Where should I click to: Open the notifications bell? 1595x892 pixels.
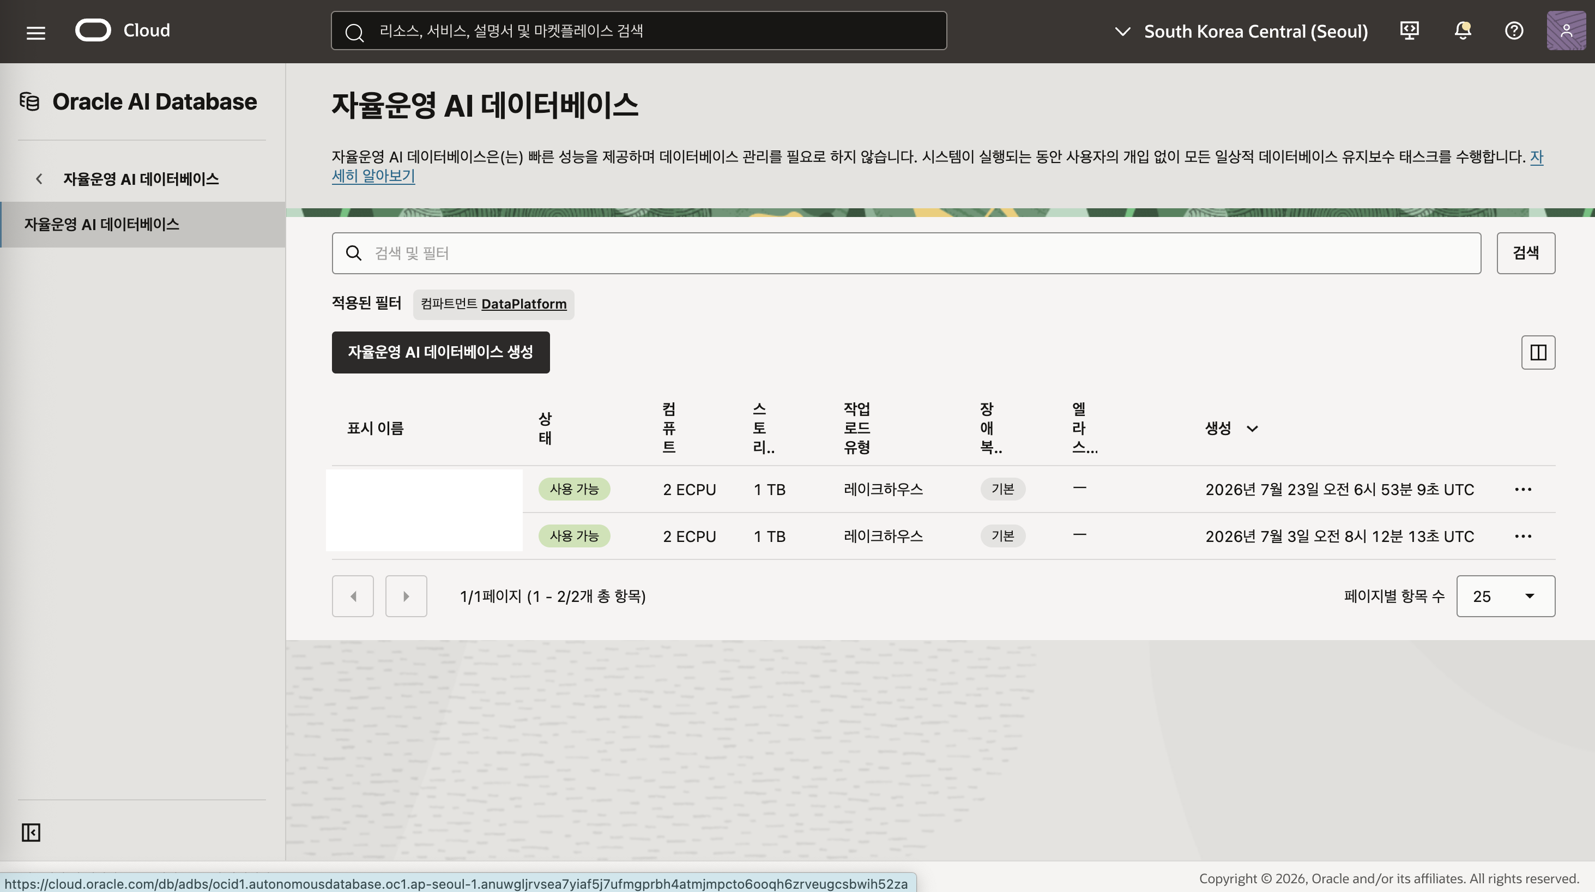point(1463,31)
